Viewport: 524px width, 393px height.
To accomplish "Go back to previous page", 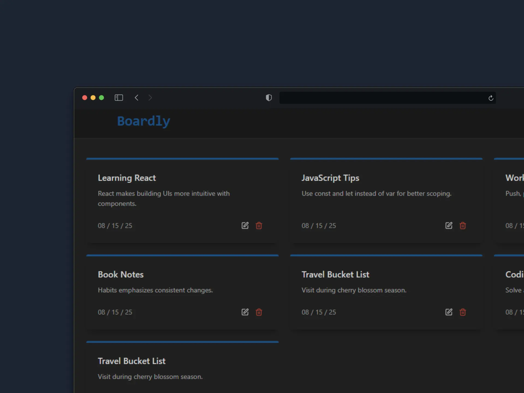I will [136, 98].
